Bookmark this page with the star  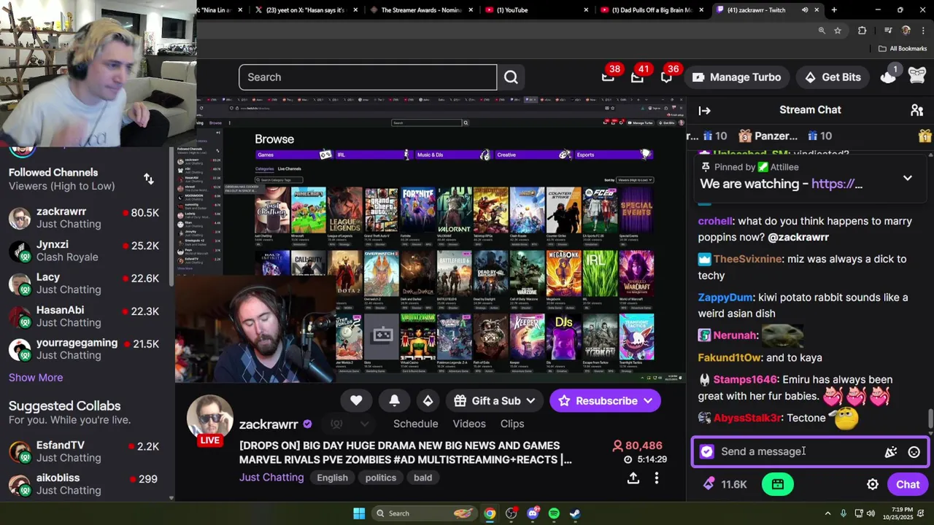838,31
